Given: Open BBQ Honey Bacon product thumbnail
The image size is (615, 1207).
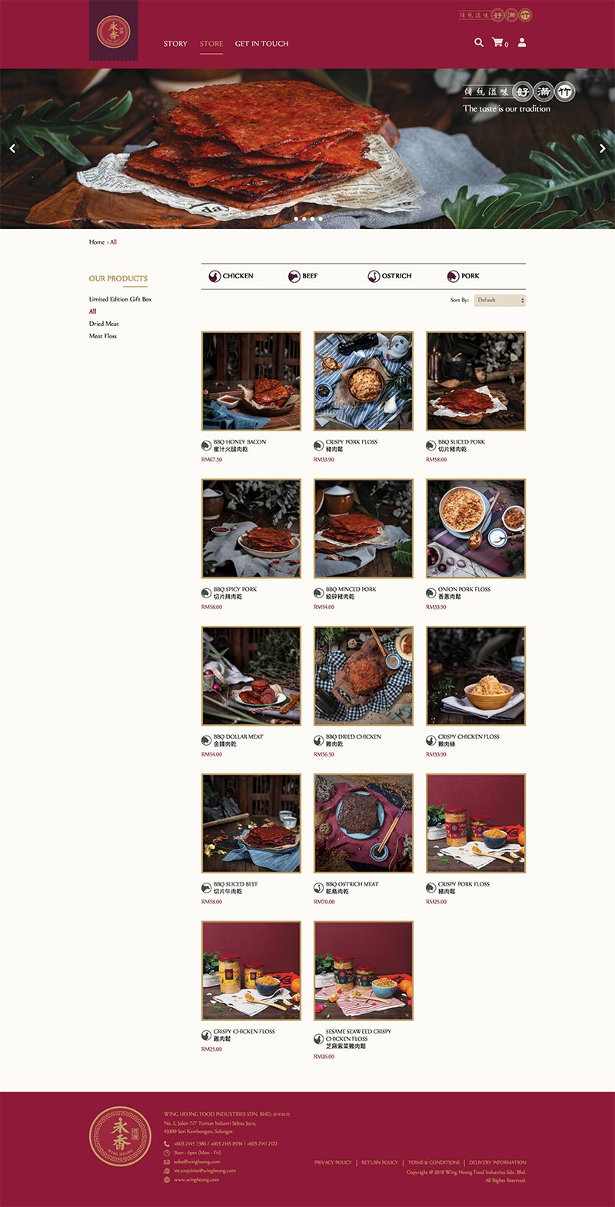Looking at the screenshot, I should 251,381.
